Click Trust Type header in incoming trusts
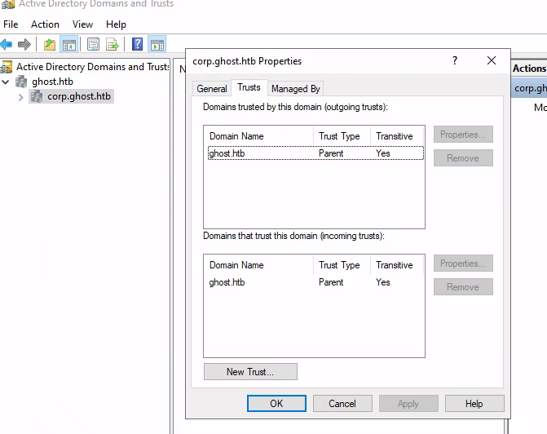547x434 pixels. click(342, 265)
